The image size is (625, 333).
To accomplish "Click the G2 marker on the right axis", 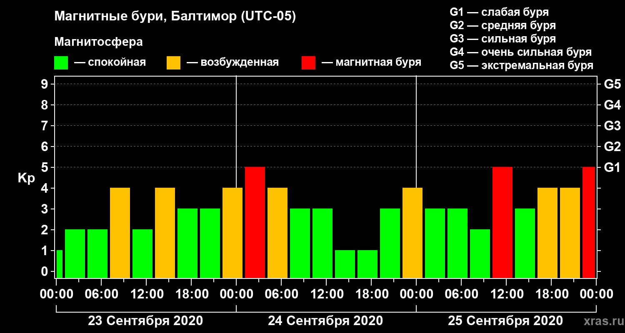I will [x=612, y=147].
